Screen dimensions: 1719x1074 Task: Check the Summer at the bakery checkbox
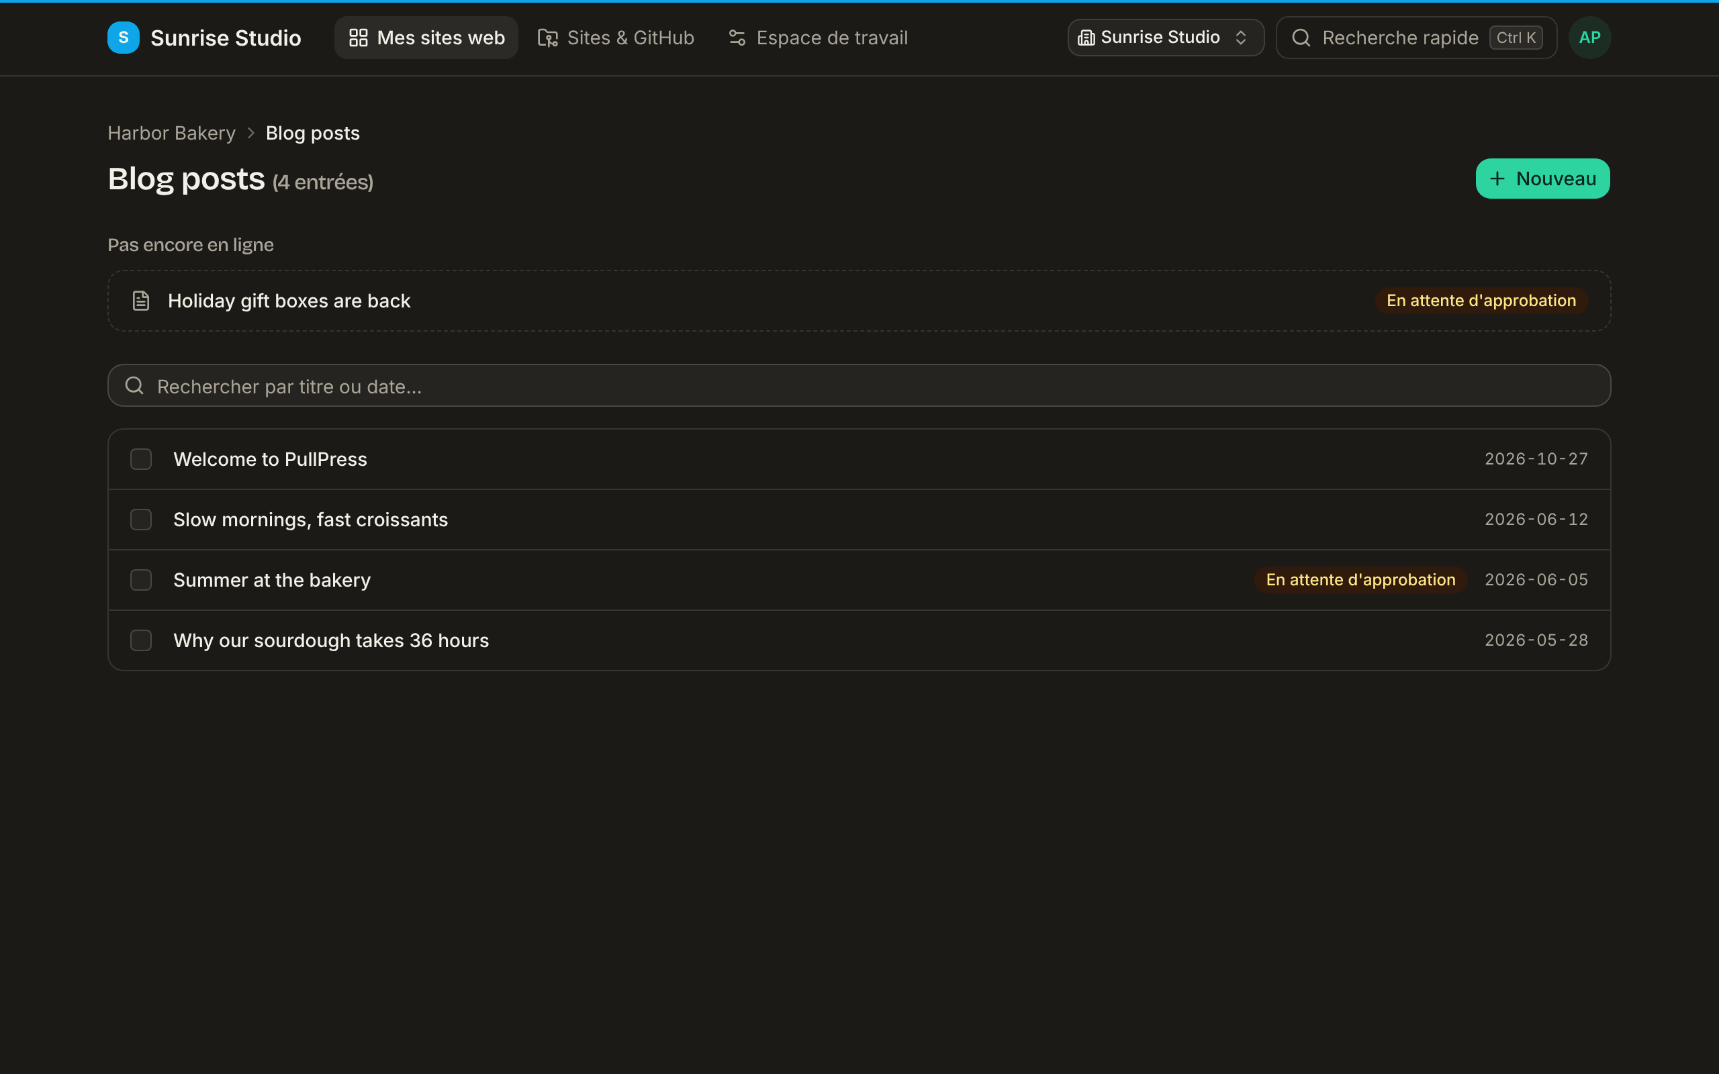pos(140,579)
